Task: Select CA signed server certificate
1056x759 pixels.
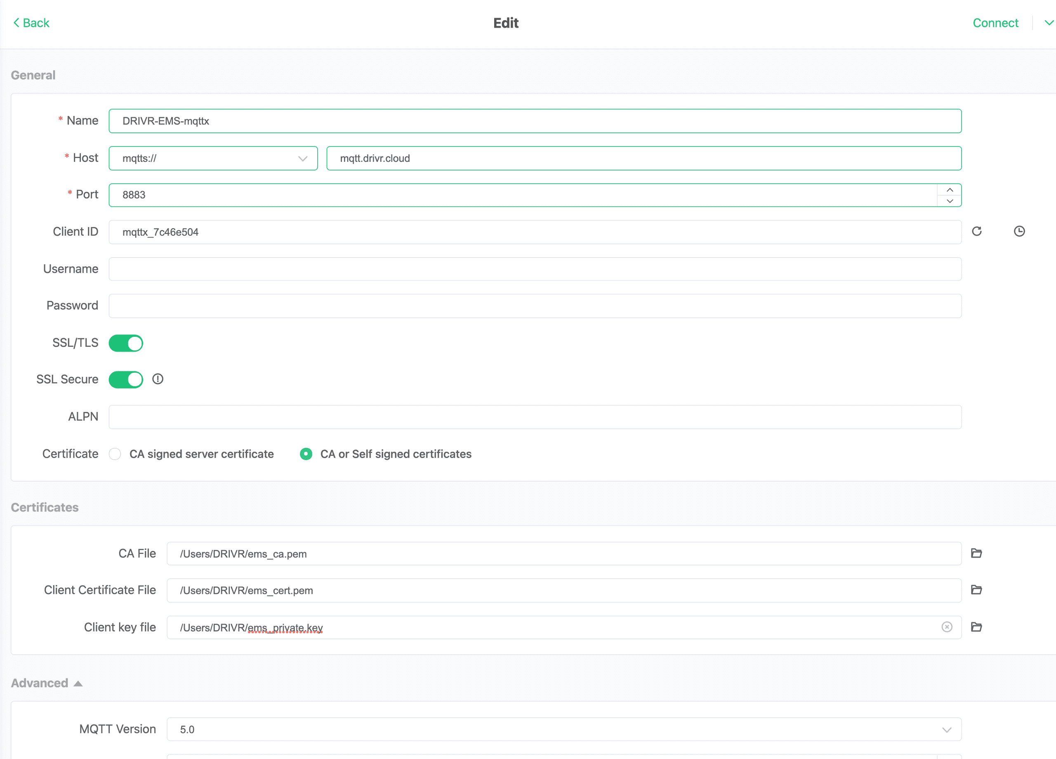Action: 115,454
